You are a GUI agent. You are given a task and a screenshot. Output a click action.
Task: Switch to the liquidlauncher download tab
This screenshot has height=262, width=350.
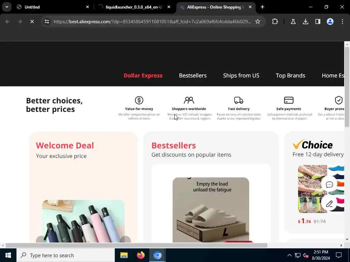[135, 7]
